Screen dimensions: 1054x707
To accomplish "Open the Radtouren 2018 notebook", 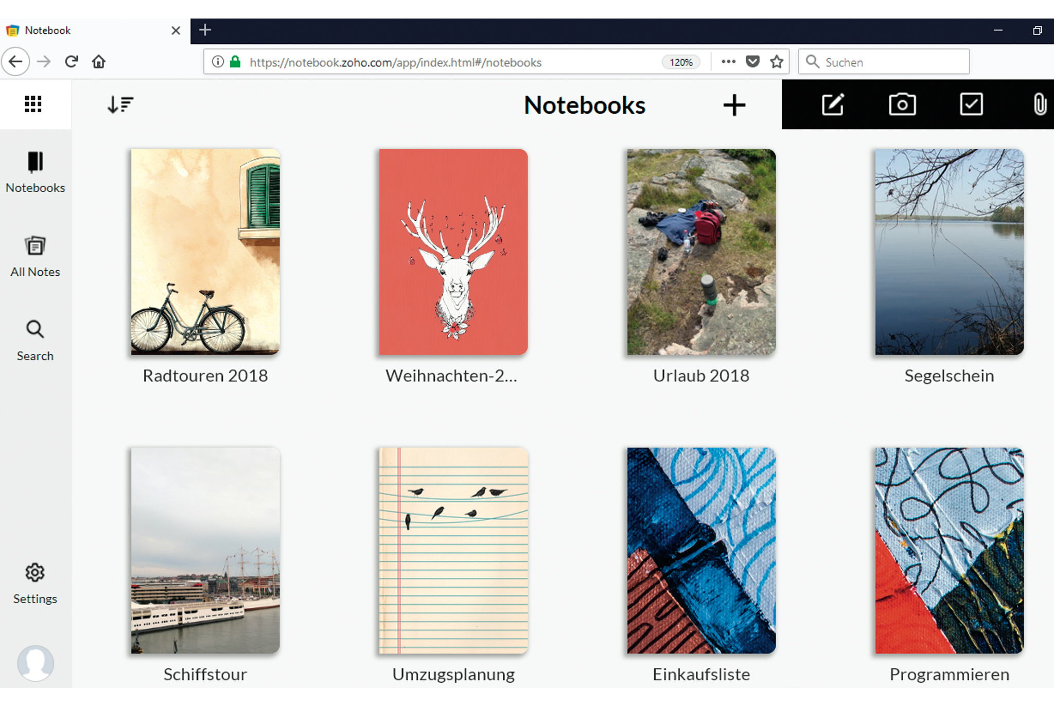I will pyautogui.click(x=205, y=252).
